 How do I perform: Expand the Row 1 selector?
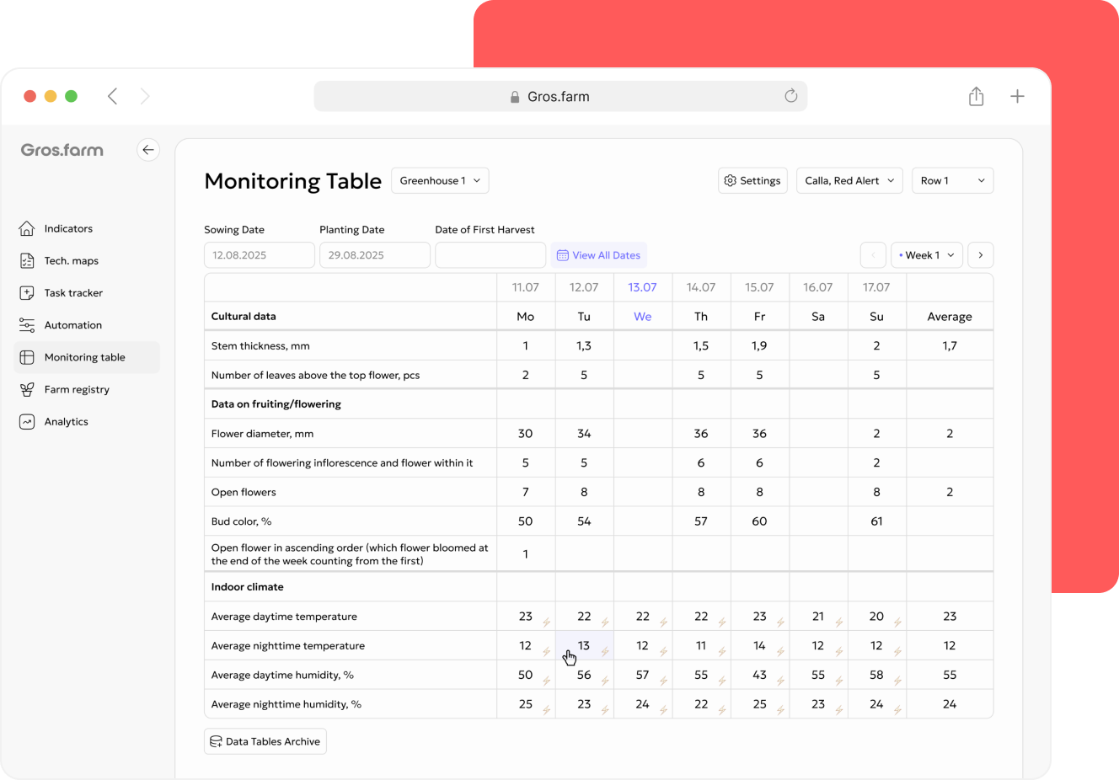point(952,180)
